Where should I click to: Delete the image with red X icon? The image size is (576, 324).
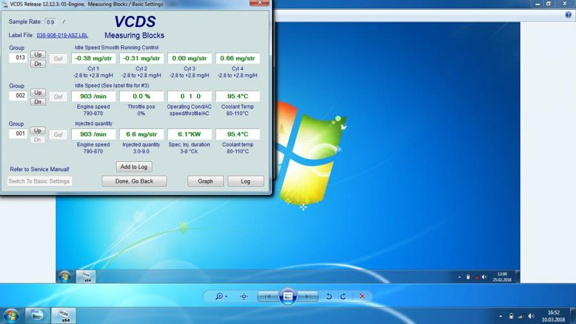coord(362,297)
